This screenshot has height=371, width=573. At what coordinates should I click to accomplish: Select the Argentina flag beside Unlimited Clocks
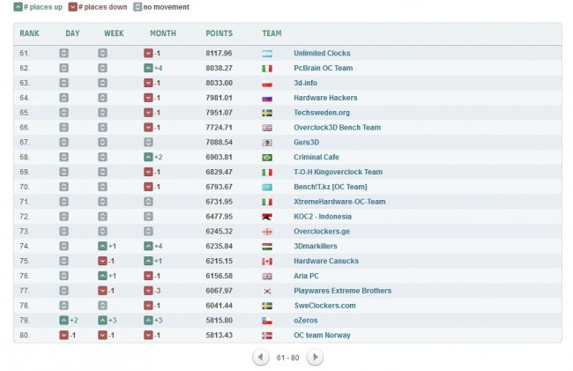pyautogui.click(x=267, y=54)
